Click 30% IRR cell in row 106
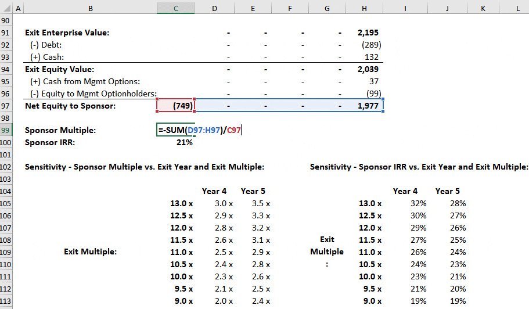 418,215
